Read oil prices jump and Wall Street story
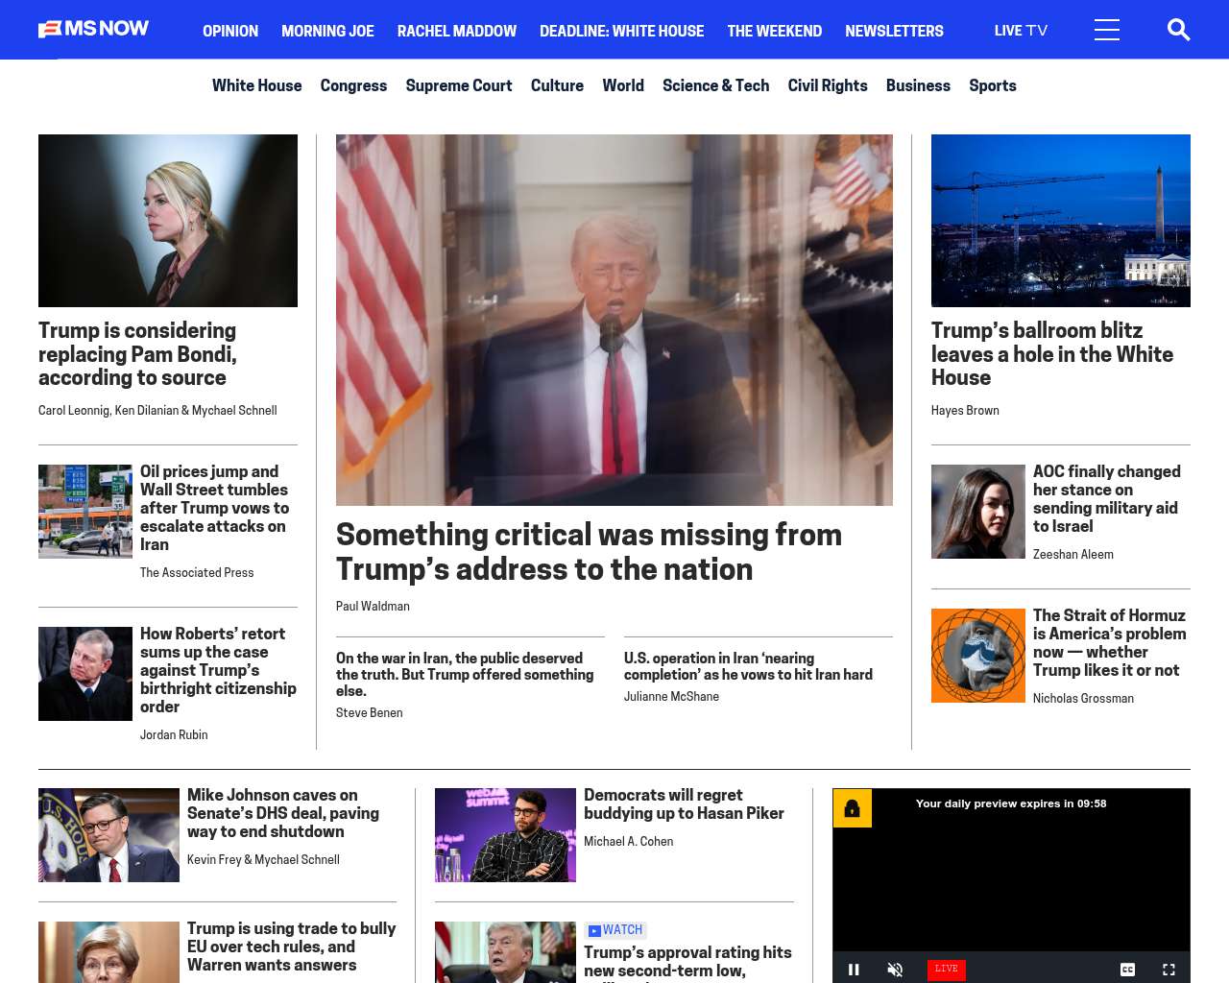1229x983 pixels. [214, 508]
